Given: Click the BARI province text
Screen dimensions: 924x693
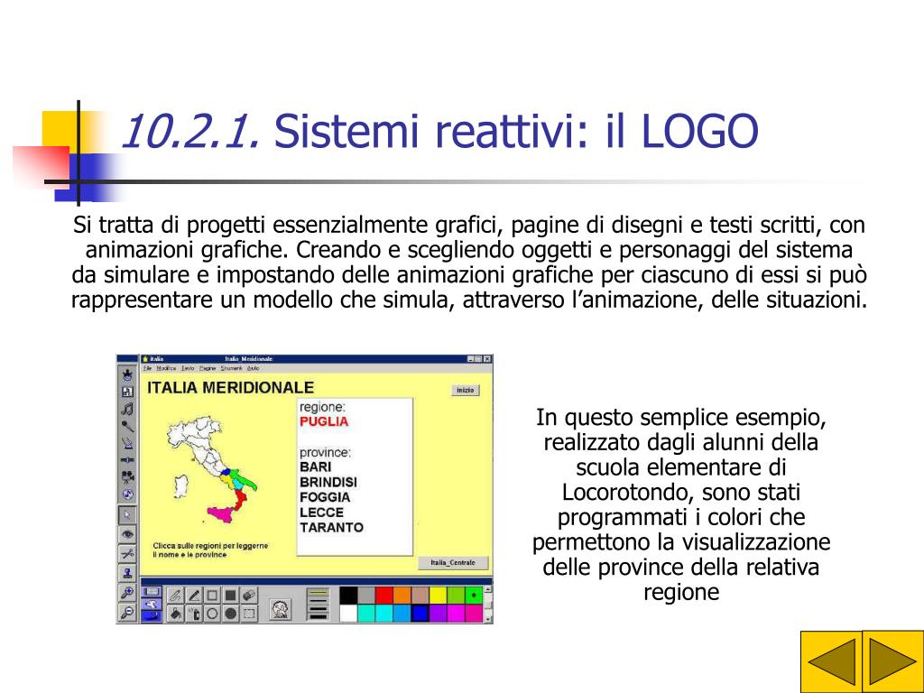Looking at the screenshot, I should pos(315,467).
